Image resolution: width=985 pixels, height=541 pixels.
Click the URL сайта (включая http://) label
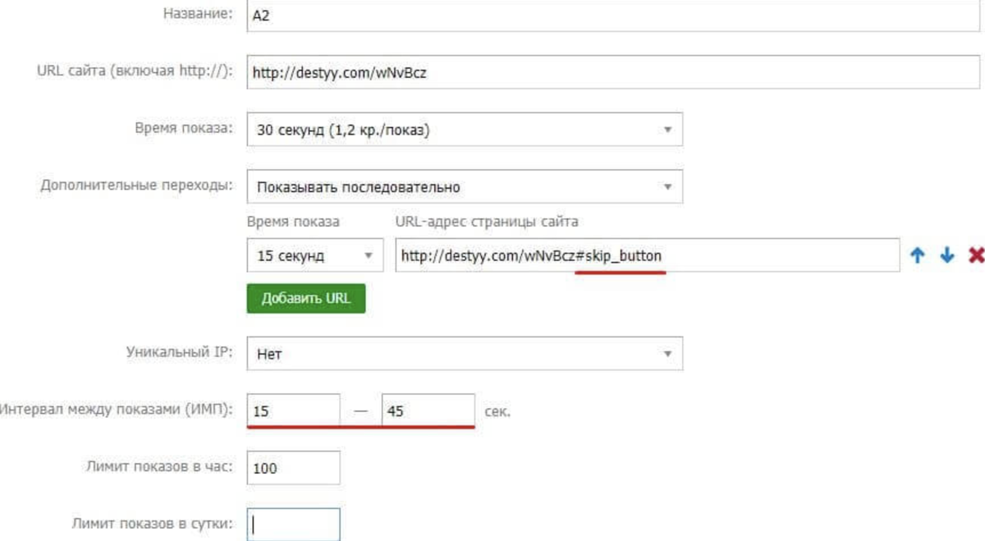coord(135,71)
